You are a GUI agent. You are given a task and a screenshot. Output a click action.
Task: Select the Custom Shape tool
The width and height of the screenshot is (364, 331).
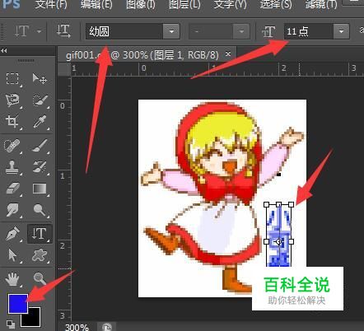coord(40,255)
